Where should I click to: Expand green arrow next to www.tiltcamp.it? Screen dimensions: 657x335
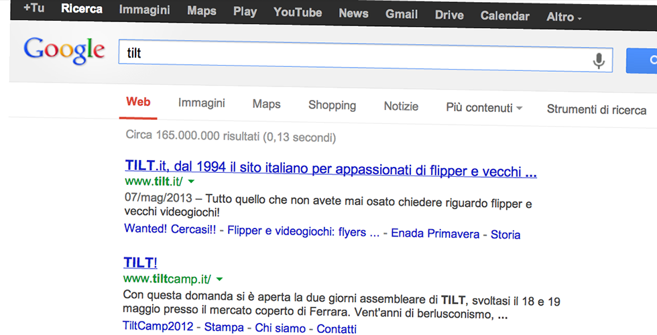point(219,279)
